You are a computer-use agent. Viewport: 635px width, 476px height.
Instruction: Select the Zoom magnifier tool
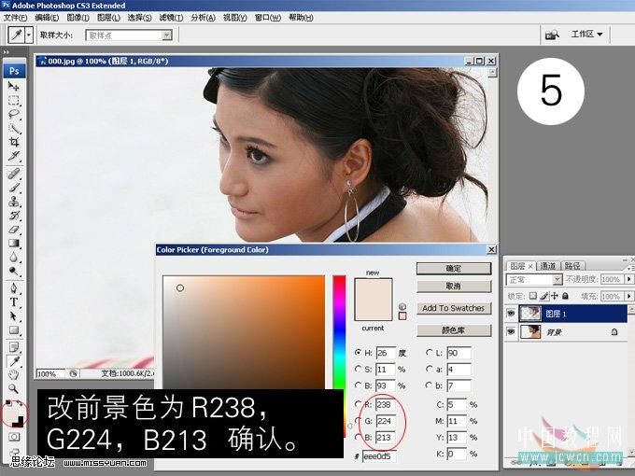click(14, 387)
